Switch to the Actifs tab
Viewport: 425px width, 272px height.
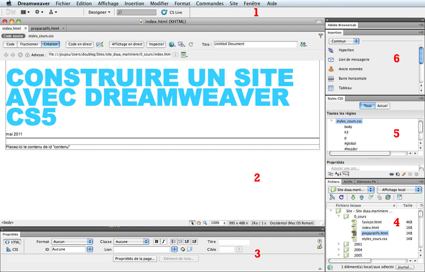pyautogui.click(x=348, y=182)
